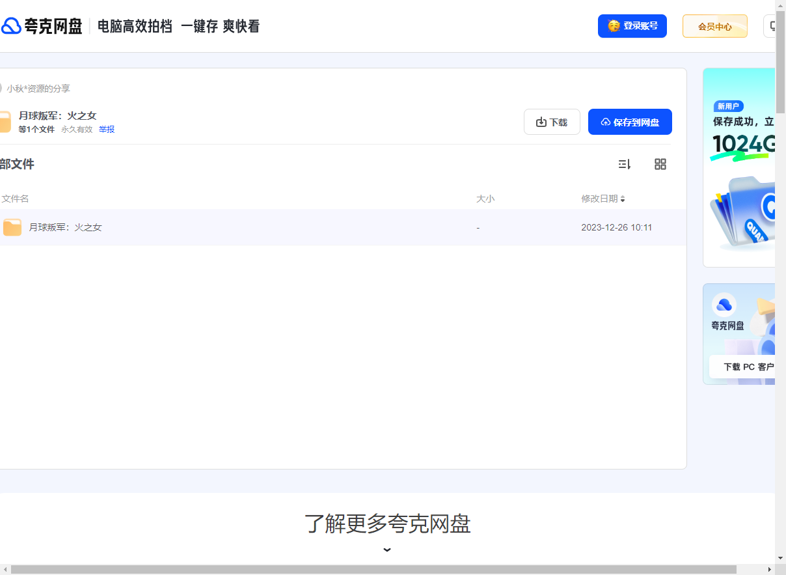Click the Quark cloud icon in ad card
Viewport: 786px width, 575px height.
coord(724,304)
